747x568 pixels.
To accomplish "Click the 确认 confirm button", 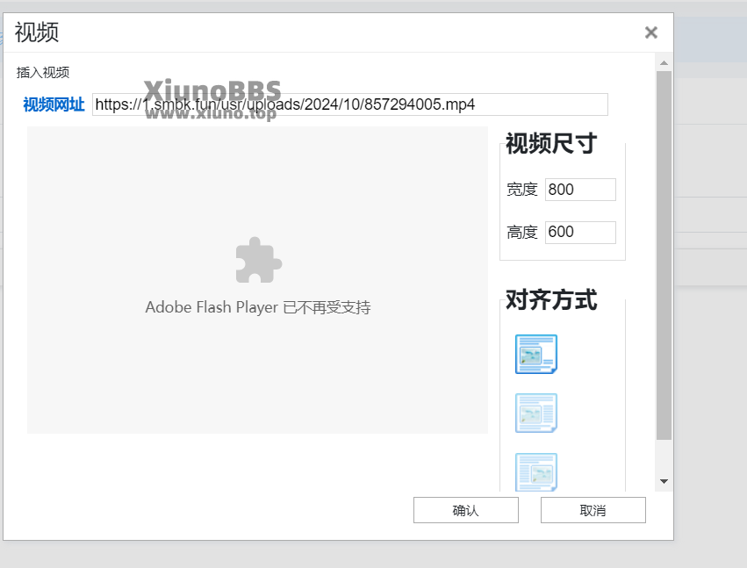I will coord(465,510).
